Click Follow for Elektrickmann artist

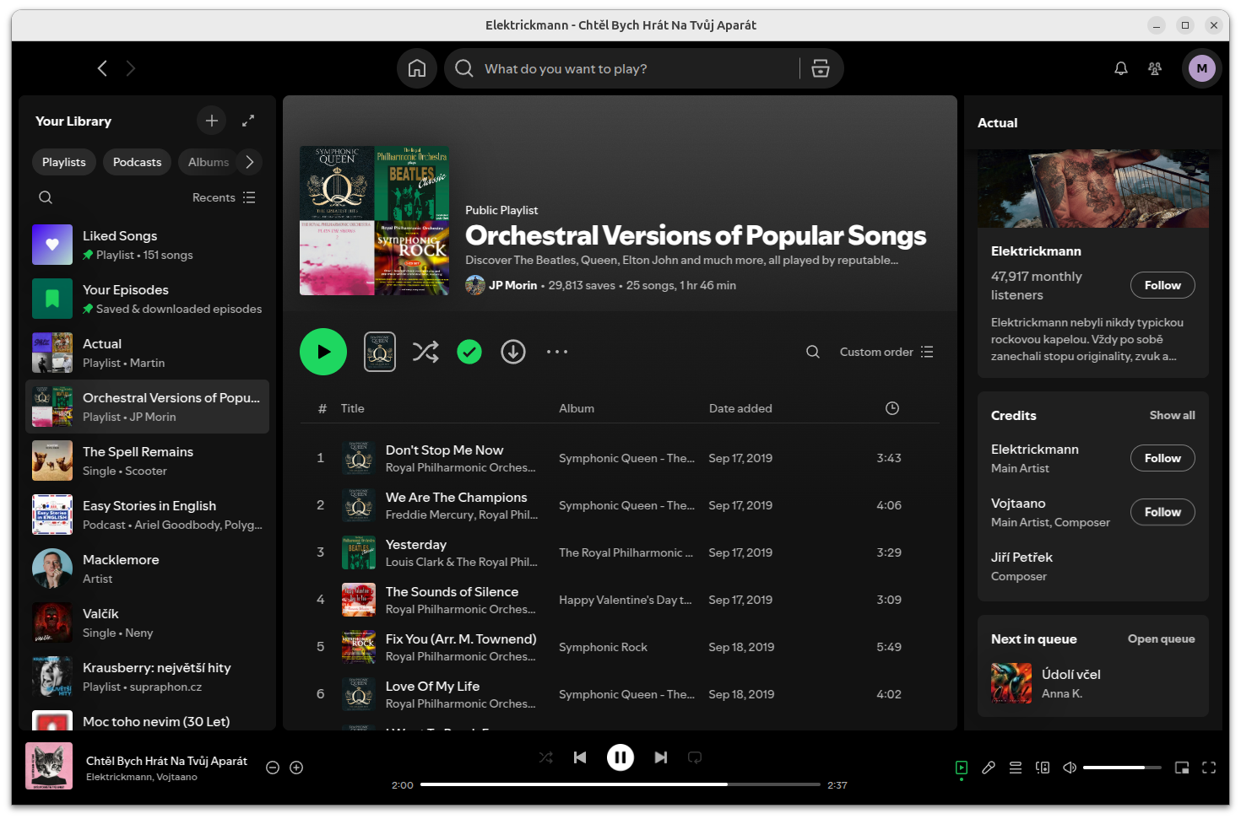tap(1162, 285)
